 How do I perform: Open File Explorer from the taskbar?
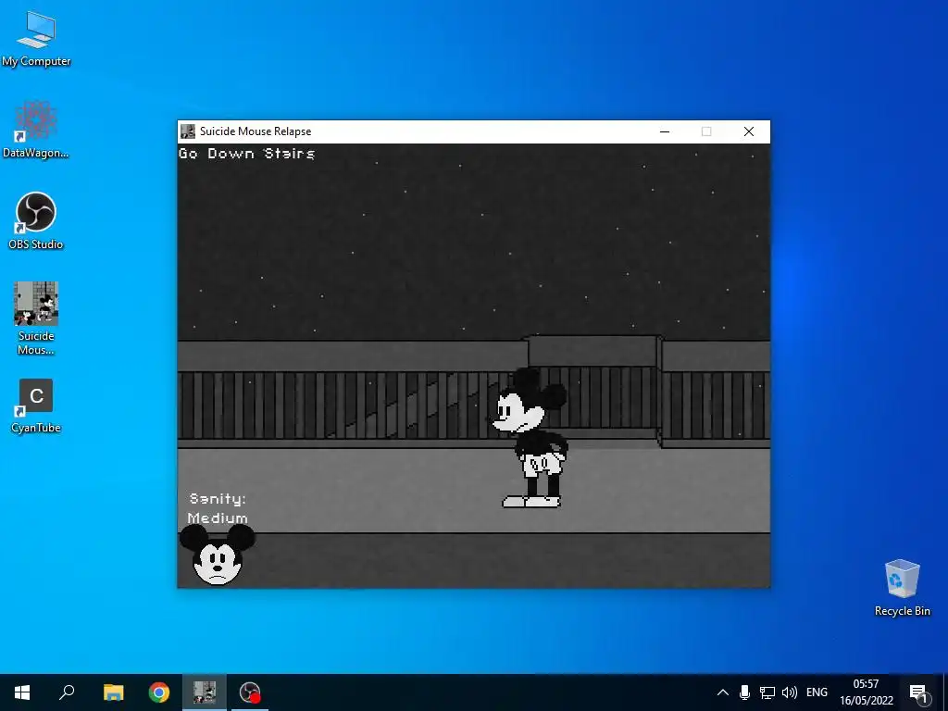point(113,692)
